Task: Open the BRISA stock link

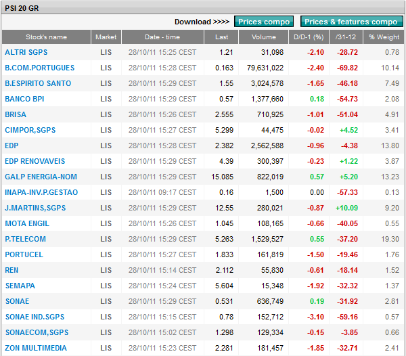Action: [x=16, y=114]
